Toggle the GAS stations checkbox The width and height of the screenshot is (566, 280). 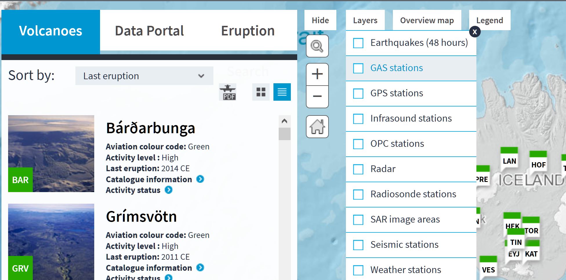click(x=358, y=68)
